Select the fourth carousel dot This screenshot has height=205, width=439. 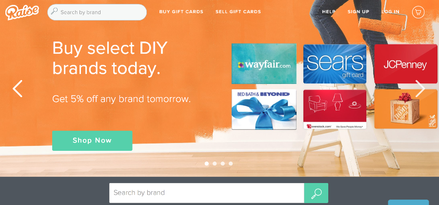point(230,164)
